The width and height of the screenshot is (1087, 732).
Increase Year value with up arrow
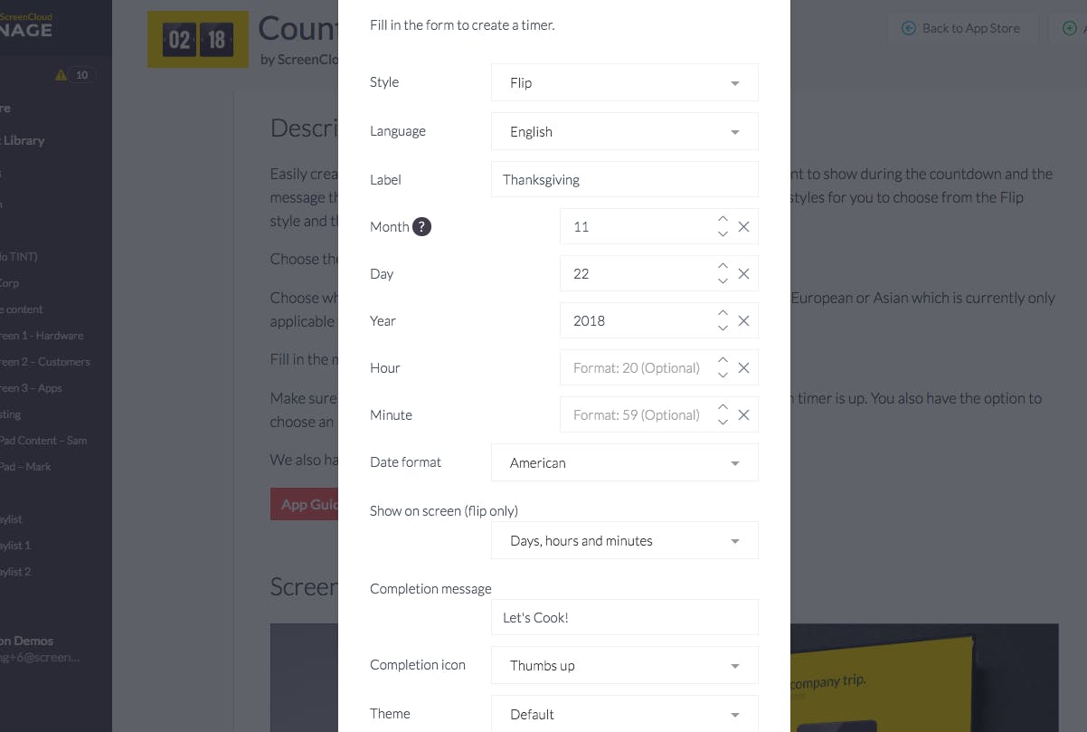723,313
